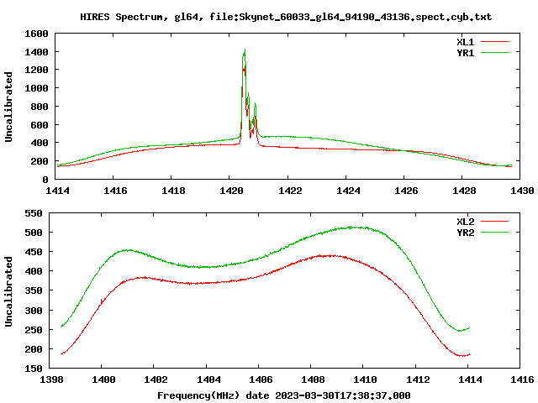
Task: Click the 350 y-axis tick label
Action: click(34, 291)
